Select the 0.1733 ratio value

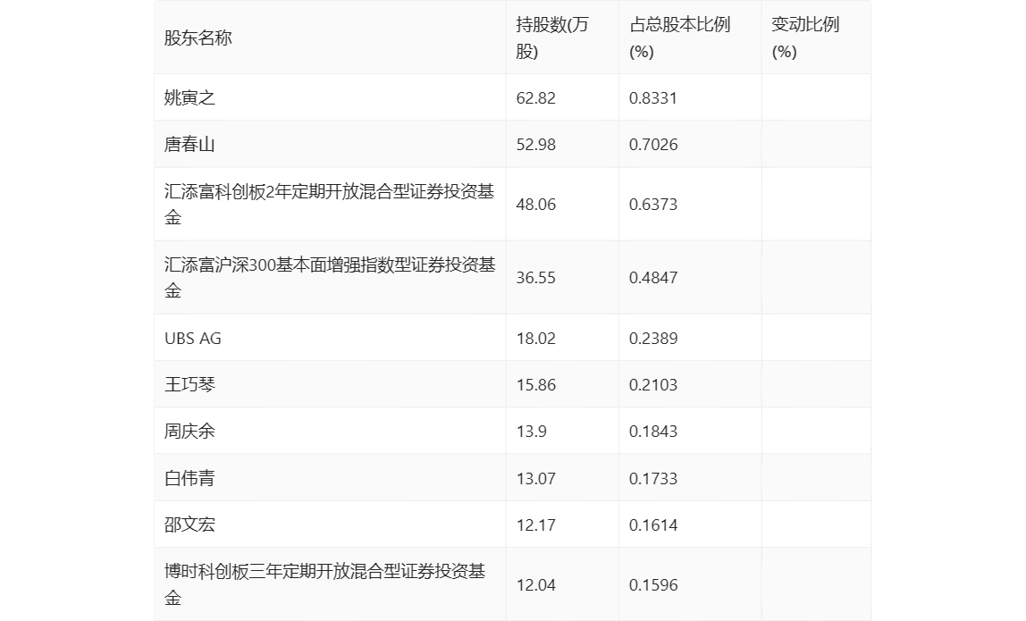click(x=652, y=479)
